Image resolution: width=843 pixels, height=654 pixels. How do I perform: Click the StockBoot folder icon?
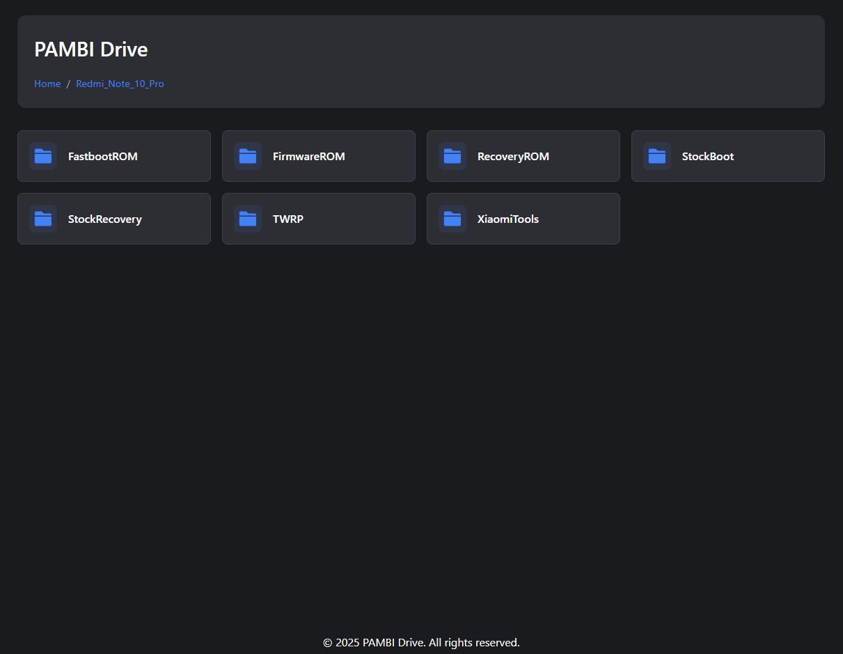[656, 156]
